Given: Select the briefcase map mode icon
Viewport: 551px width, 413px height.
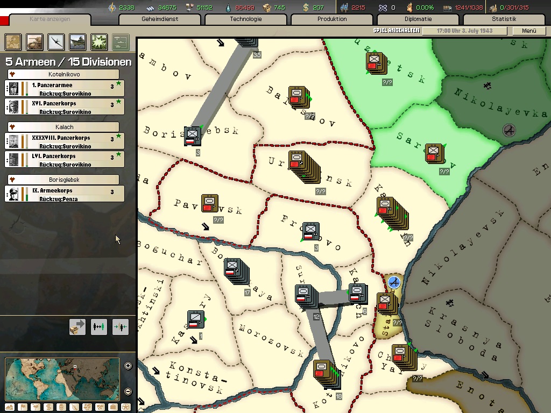Looking at the screenshot, I should pyautogui.click(x=113, y=408).
